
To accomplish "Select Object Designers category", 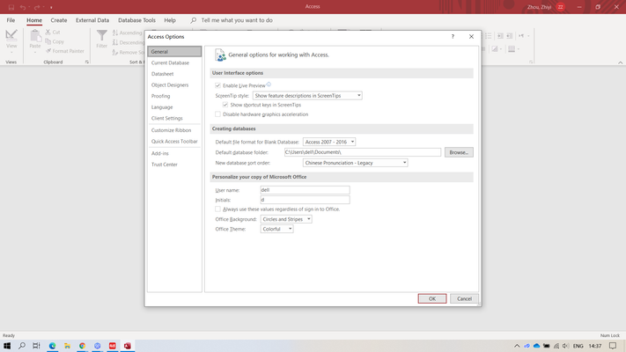I will [174, 85].
